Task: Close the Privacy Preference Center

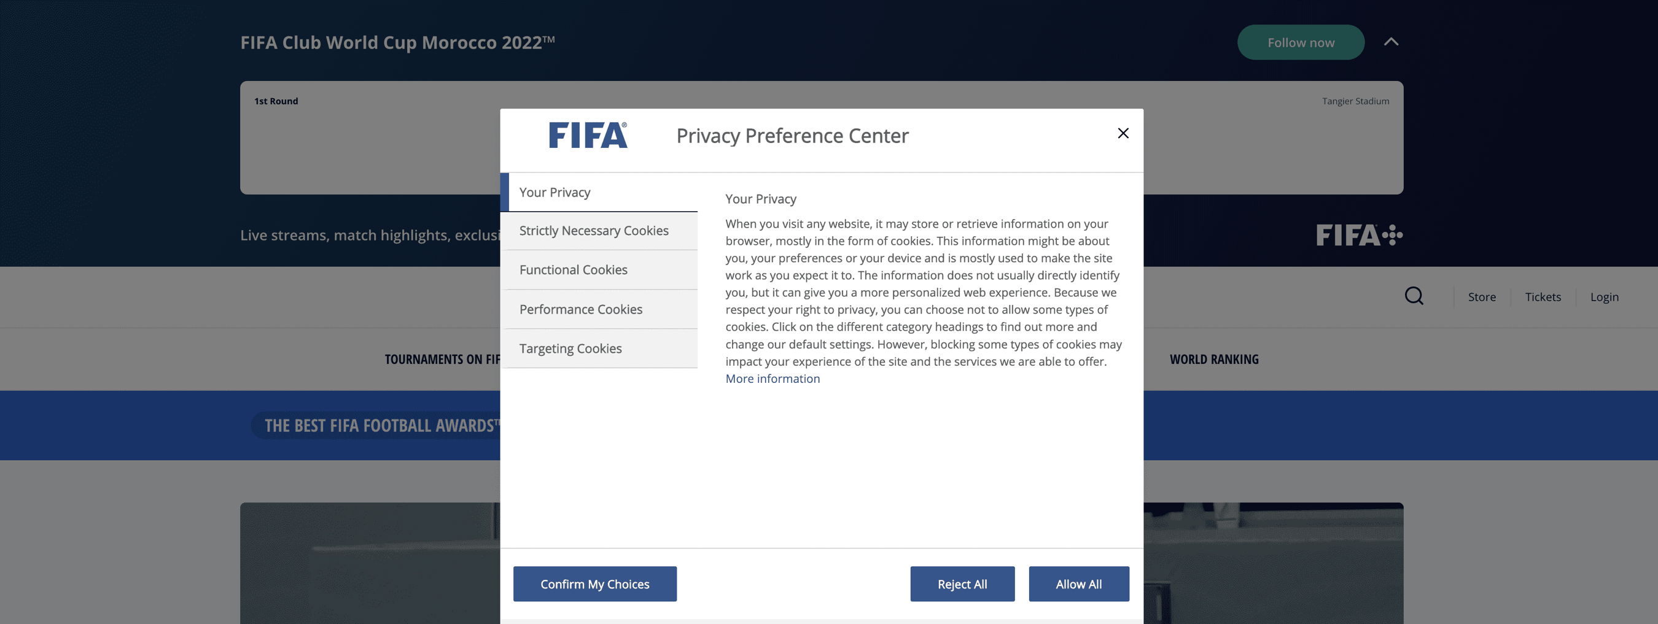Action: click(1123, 133)
